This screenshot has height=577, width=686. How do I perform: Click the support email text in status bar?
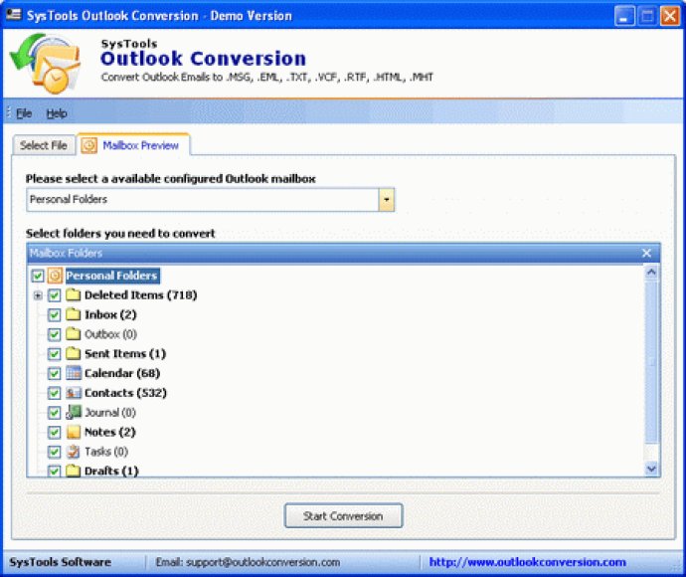[248, 562]
